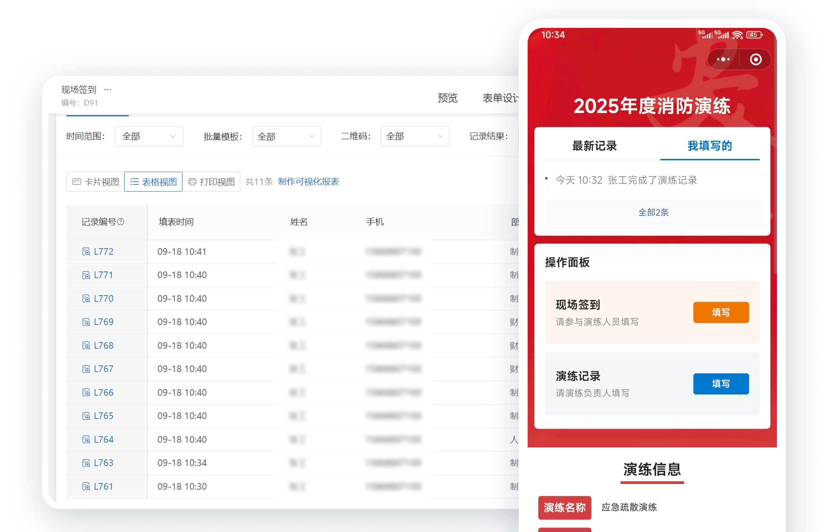Screen dimensions: 825x532
Task: Open record detail icon for L763
Action: pyautogui.click(x=86, y=463)
